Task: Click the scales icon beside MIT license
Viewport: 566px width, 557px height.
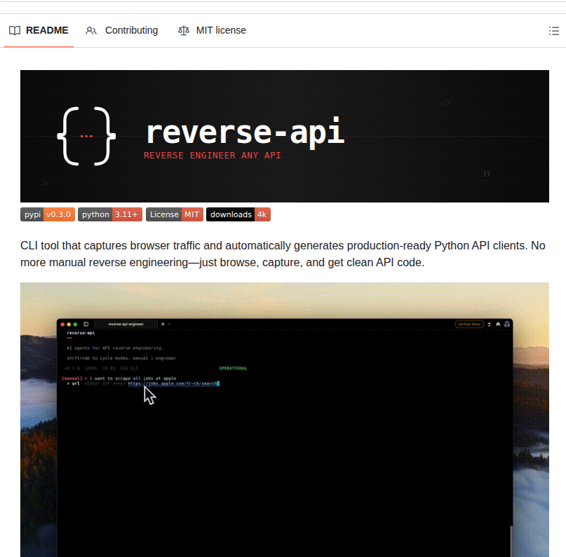Action: coord(183,30)
